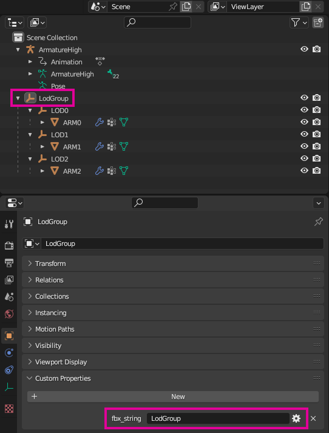
Task: Disable ArmatureHigh in renders
Action: pos(317,49)
